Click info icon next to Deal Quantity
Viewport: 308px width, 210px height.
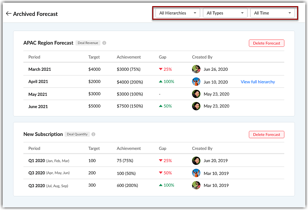tap(93, 134)
